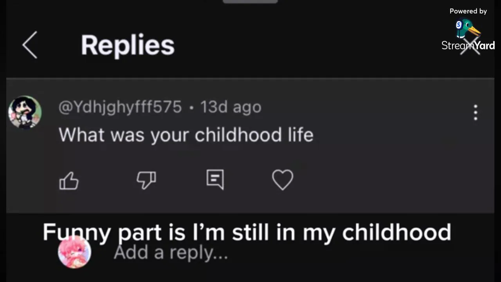The width and height of the screenshot is (501, 282).
Task: Open the @Ydhjghyfff575 username profile link
Action: pyautogui.click(x=120, y=107)
